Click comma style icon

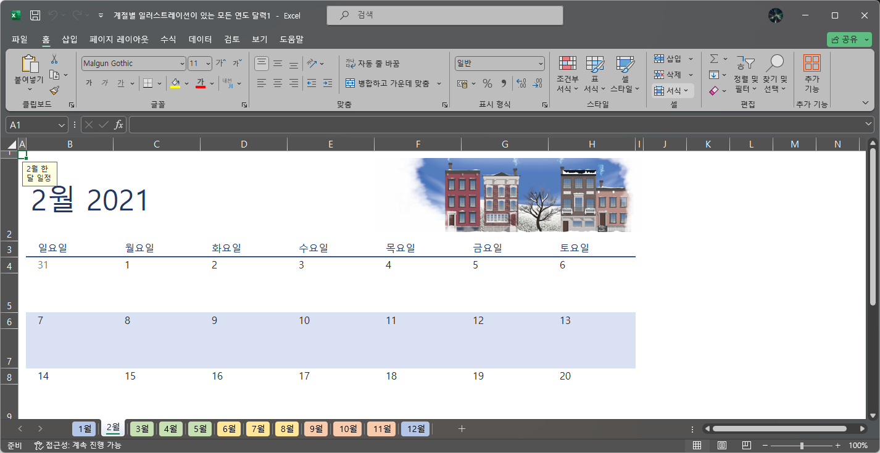click(503, 83)
